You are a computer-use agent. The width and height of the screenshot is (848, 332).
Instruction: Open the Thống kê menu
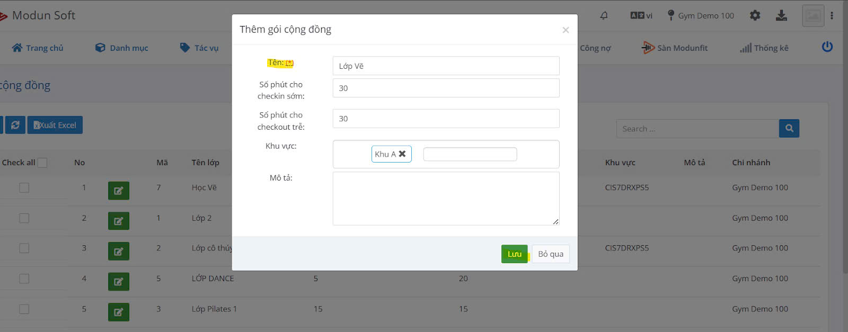764,48
